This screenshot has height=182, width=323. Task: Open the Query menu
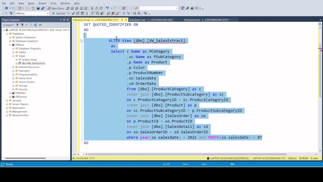click(x=31, y=3)
